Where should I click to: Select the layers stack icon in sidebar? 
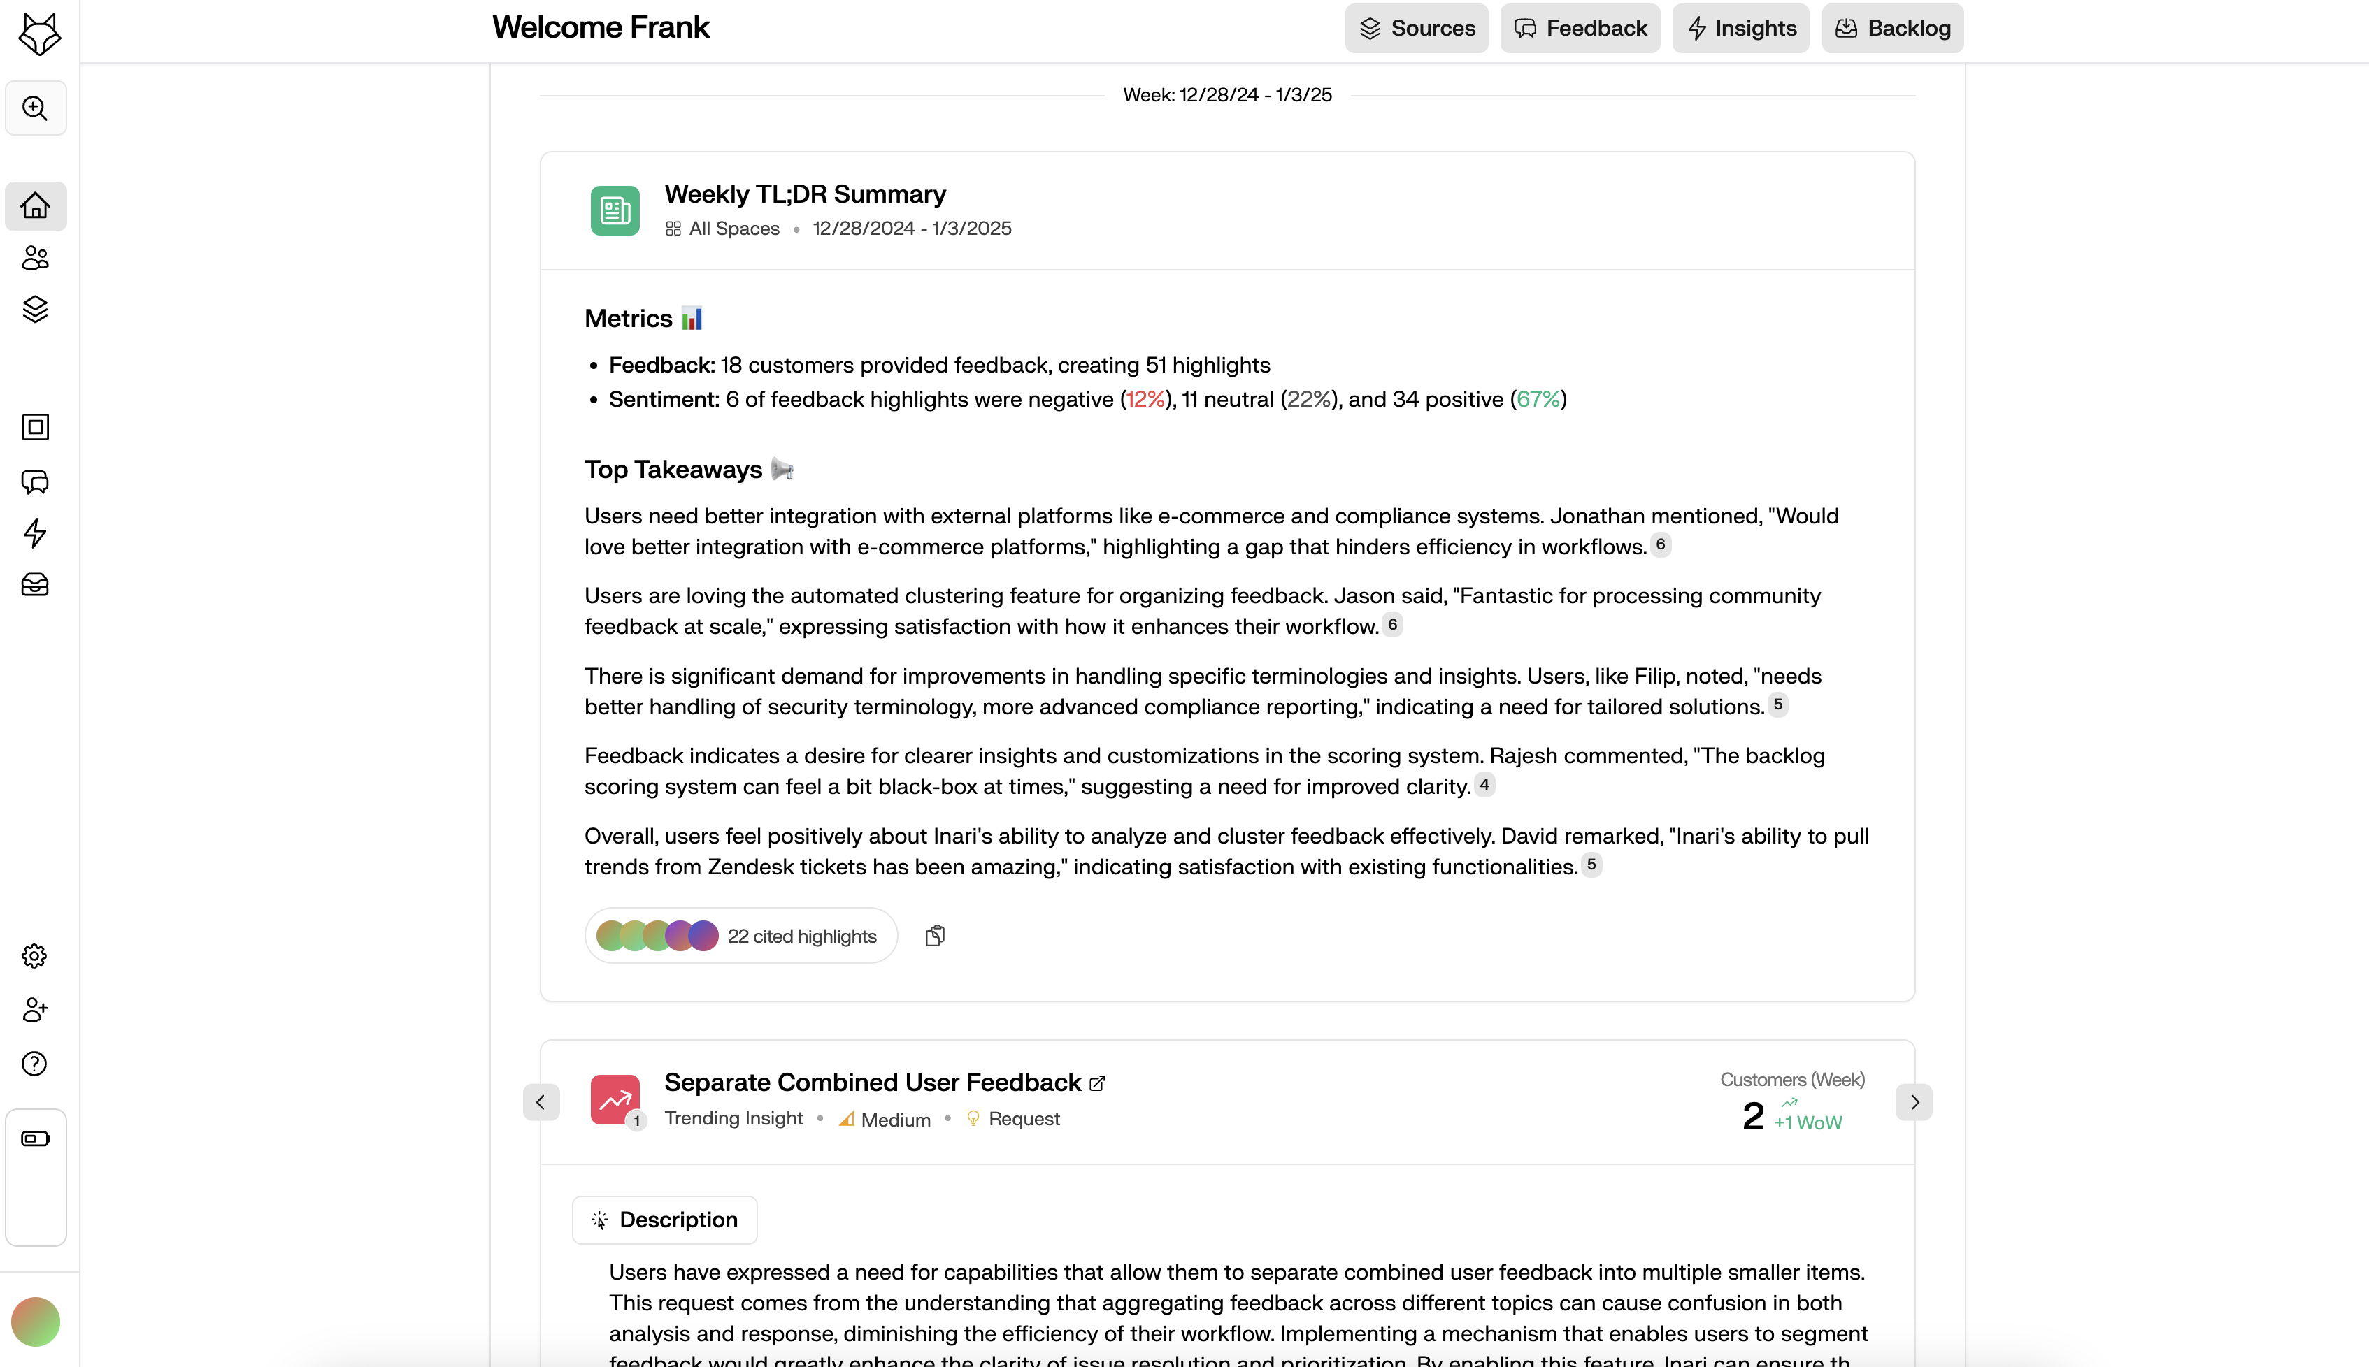[x=36, y=310]
